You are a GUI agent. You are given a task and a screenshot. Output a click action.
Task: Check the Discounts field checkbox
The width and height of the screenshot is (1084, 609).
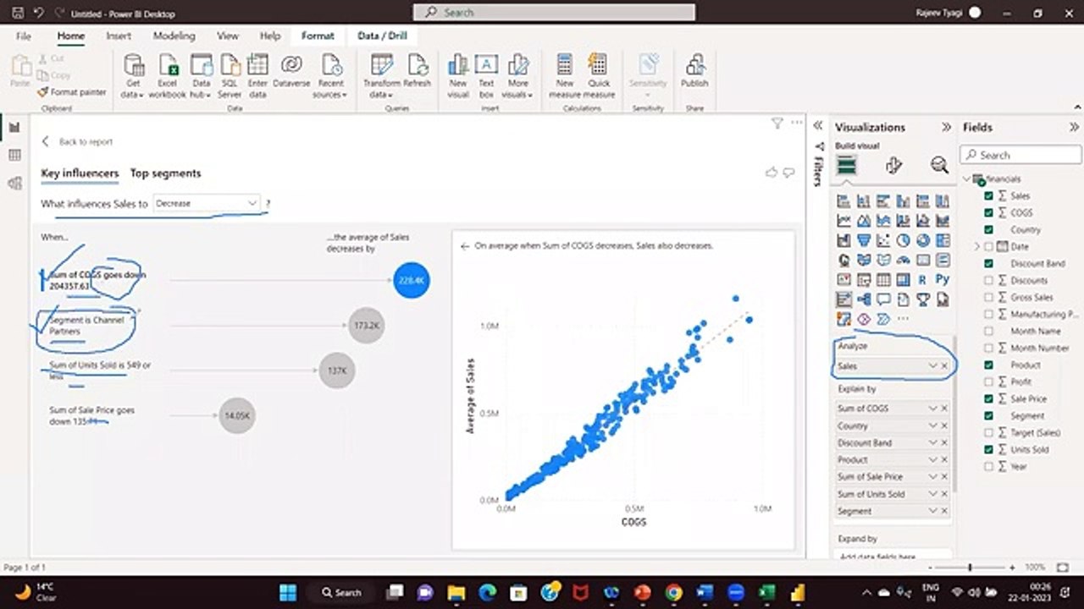click(988, 280)
